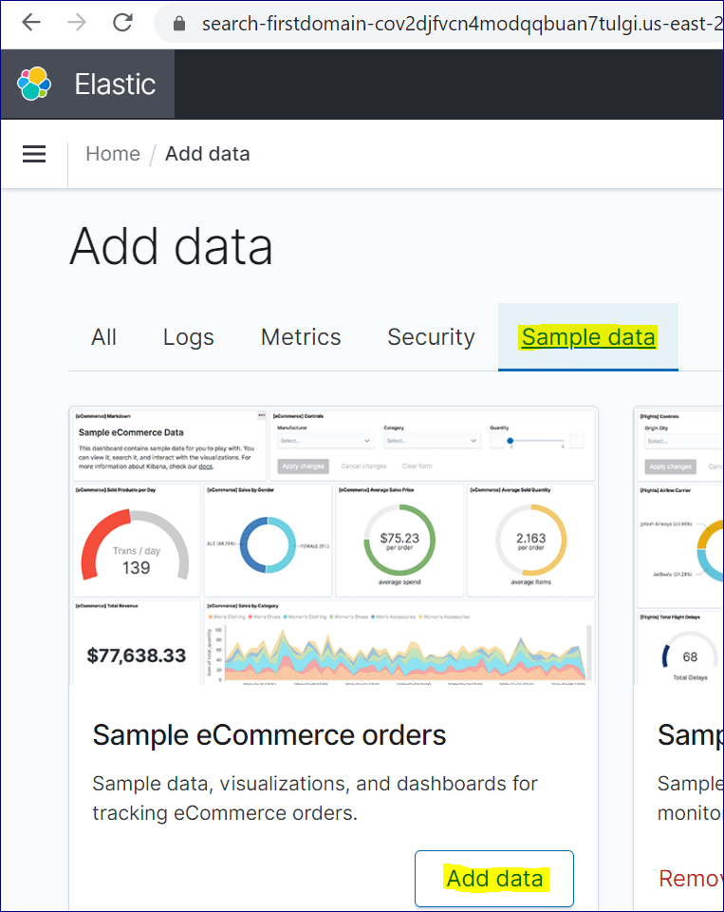
Task: Click the Elastic logo icon
Action: [34, 84]
